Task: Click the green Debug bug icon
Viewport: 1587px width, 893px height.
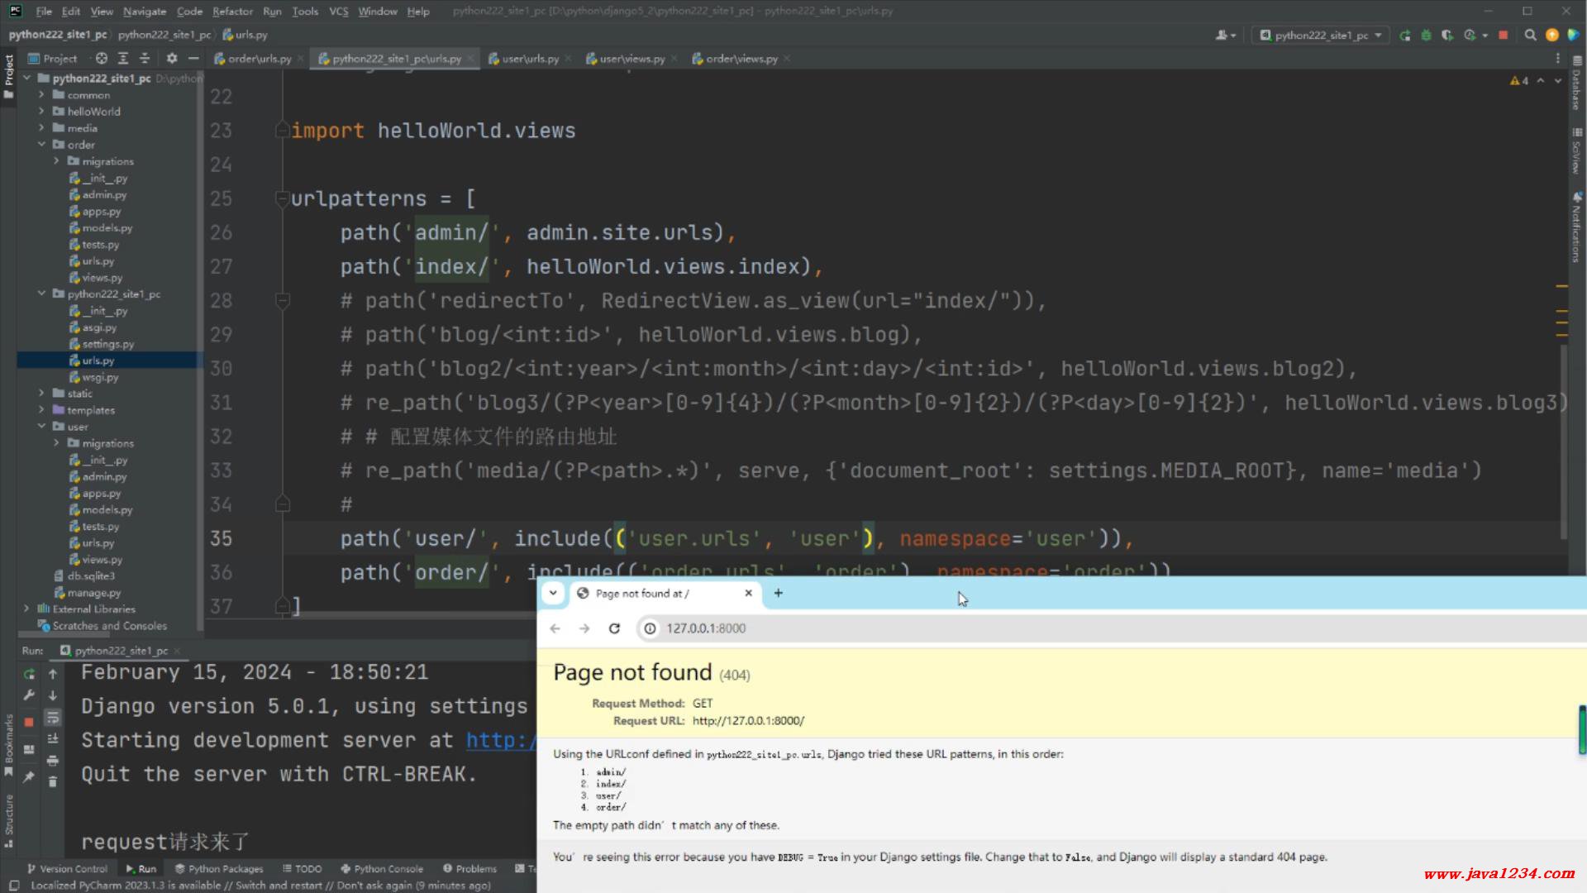Action: [x=1426, y=35]
